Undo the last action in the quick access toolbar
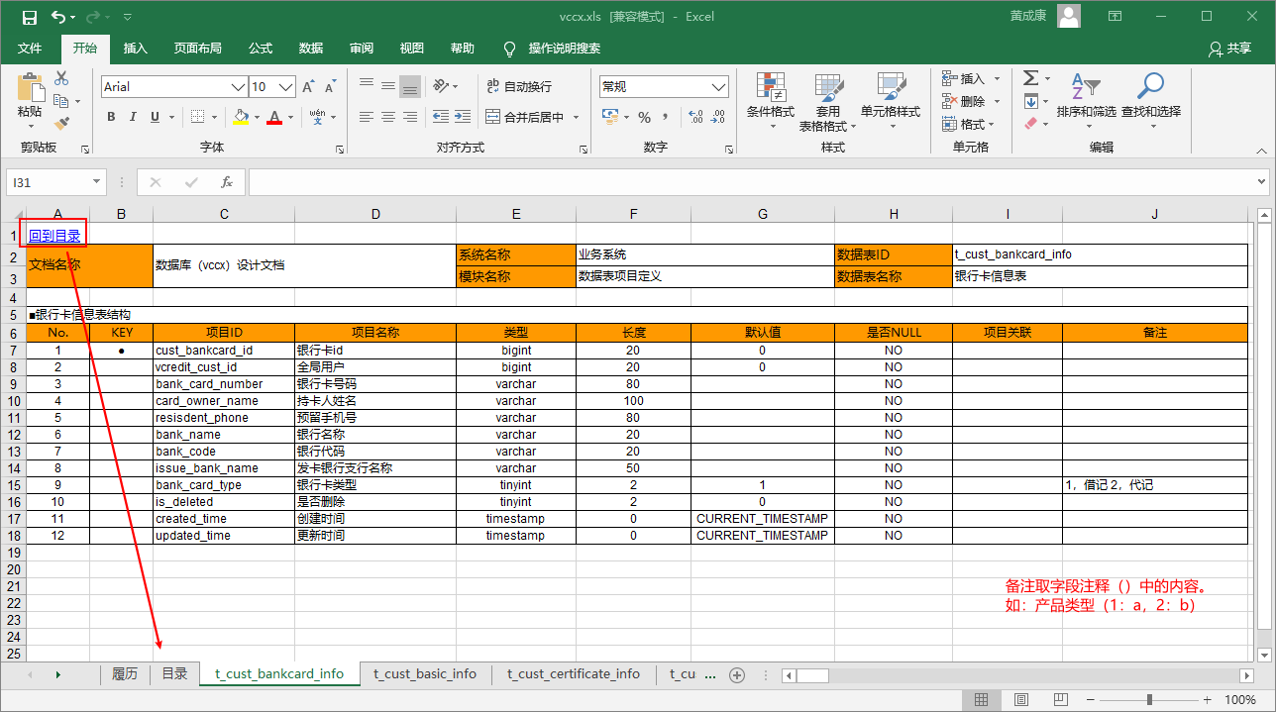The height and width of the screenshot is (712, 1276). (57, 17)
